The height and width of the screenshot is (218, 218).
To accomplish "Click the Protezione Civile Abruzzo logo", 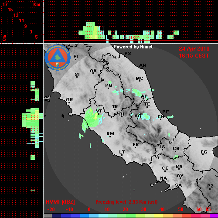I will click(x=58, y=58).
